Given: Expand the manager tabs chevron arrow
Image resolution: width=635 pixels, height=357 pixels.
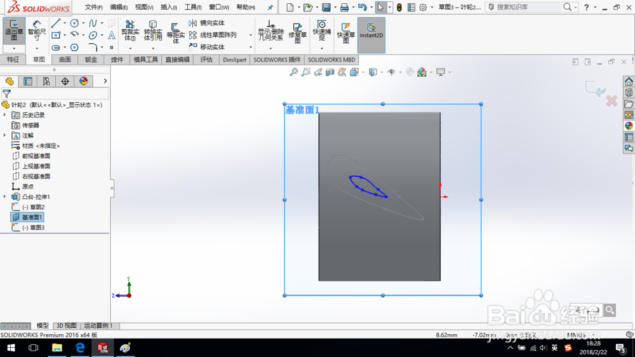Looking at the screenshot, I should 105,81.
